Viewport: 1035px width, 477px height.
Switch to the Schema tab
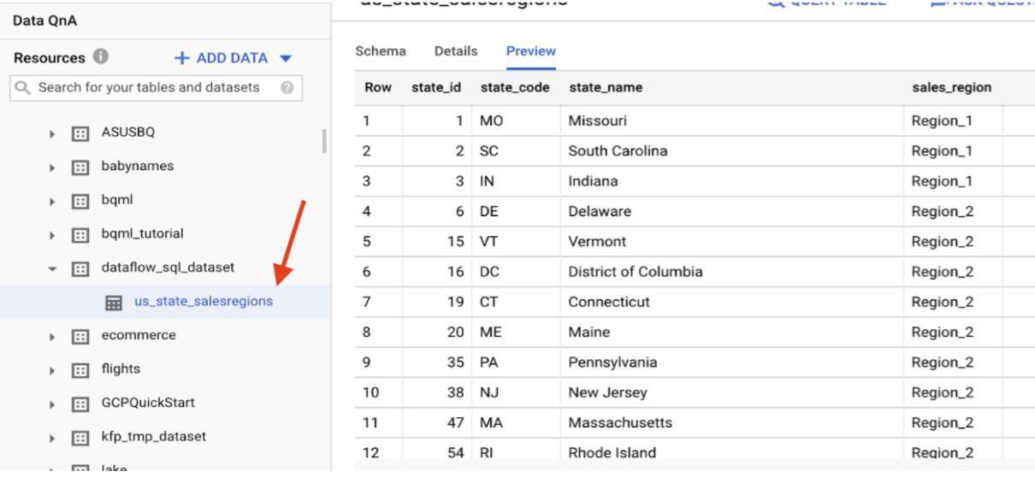(381, 51)
